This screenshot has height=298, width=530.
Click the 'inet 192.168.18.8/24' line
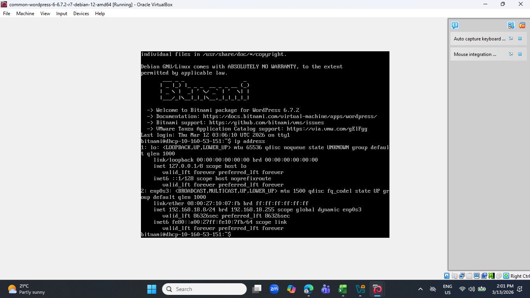tap(257, 210)
